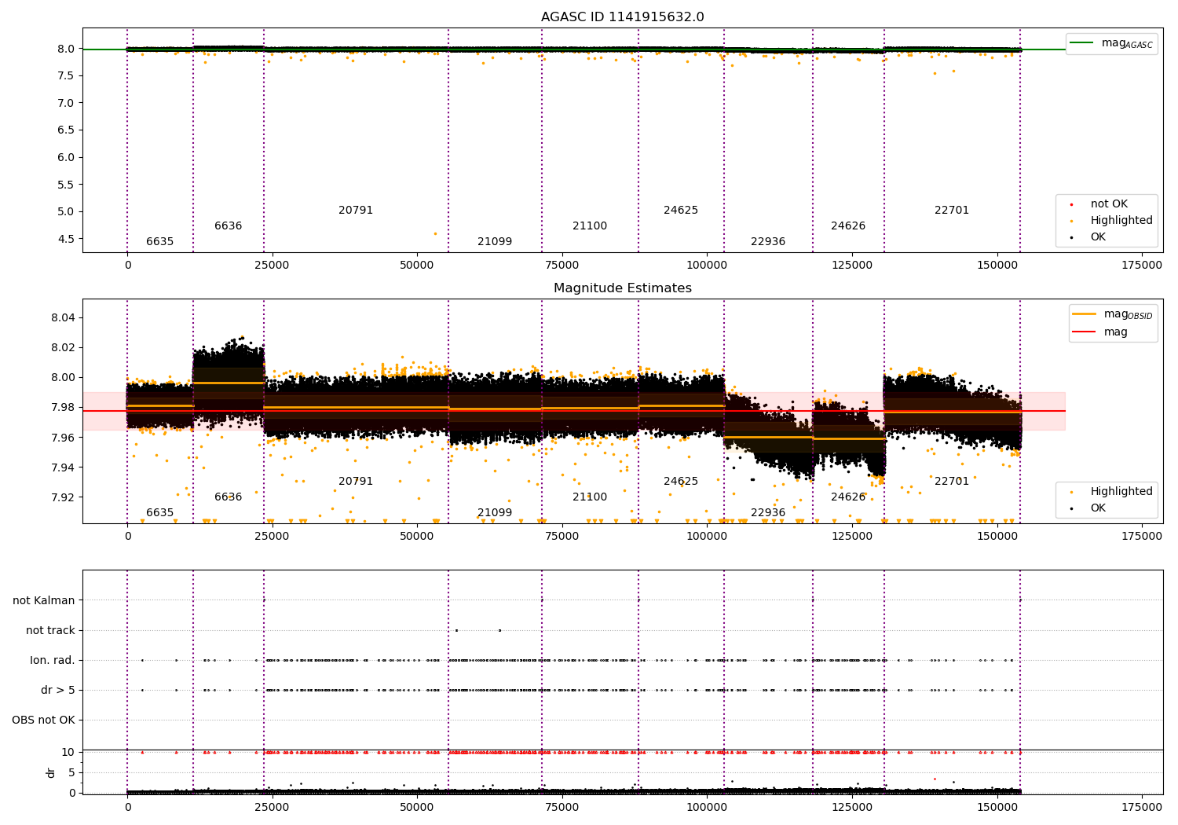The width and height of the screenshot is (1178, 825).
Task: Click y-tick 10 on the dr axis
Action: [x=68, y=753]
